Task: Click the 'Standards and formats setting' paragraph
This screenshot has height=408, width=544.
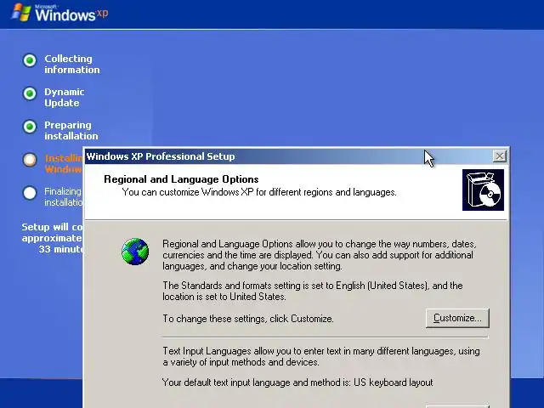Action: 313,291
